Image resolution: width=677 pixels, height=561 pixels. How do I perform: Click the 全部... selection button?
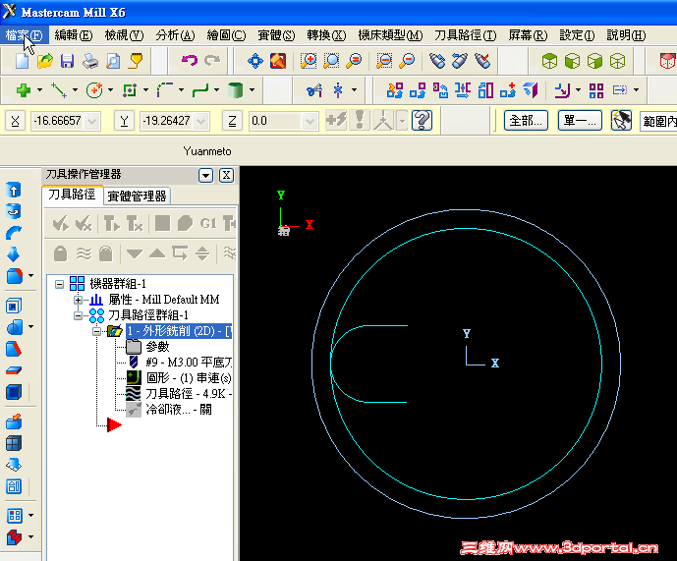(526, 121)
